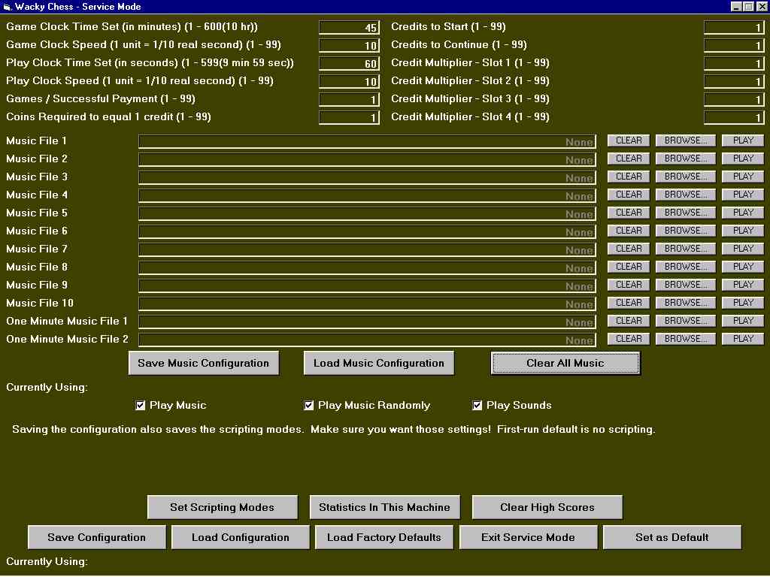Viewport: 770px width, 577px height.
Task: Click the Clear All Music button
Action: (565, 363)
